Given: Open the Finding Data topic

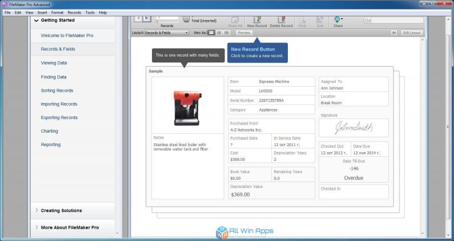Looking at the screenshot, I should tap(54, 77).
